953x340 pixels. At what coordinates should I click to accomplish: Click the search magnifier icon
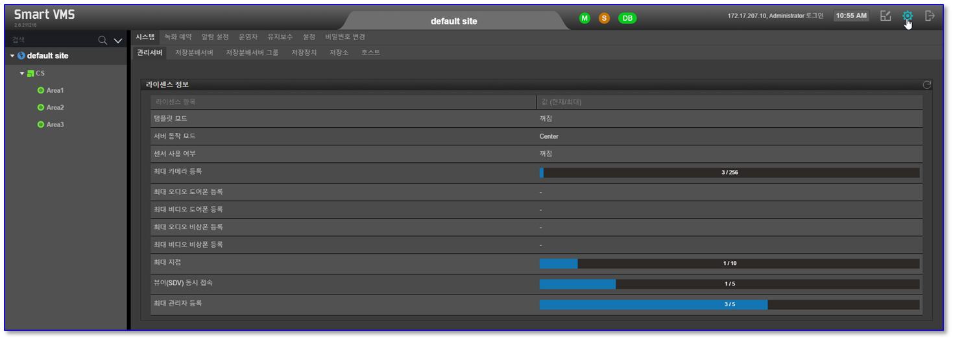coord(103,40)
